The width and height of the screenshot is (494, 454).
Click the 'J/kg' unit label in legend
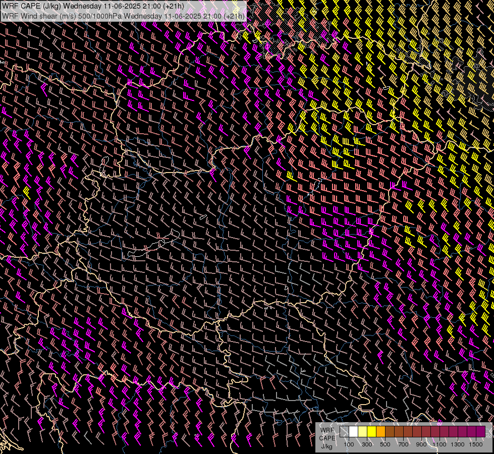[326, 446]
